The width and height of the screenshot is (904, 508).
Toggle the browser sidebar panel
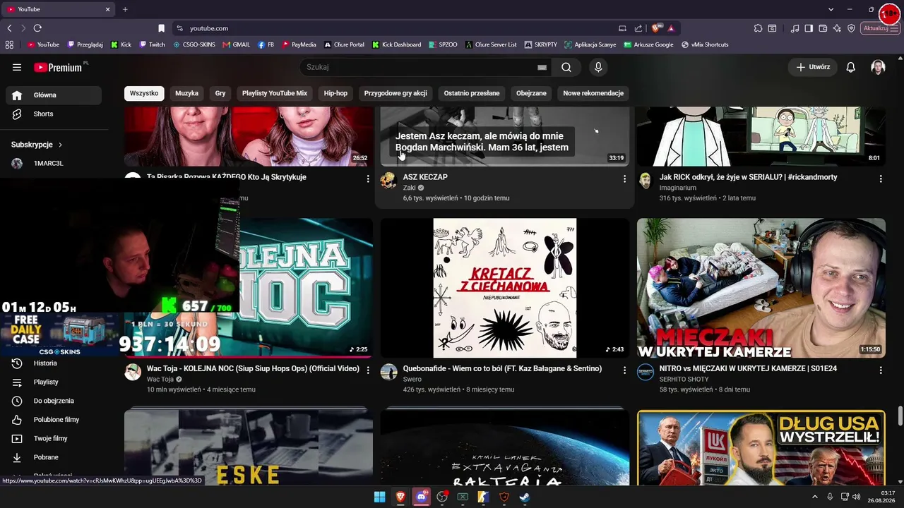[809, 28]
